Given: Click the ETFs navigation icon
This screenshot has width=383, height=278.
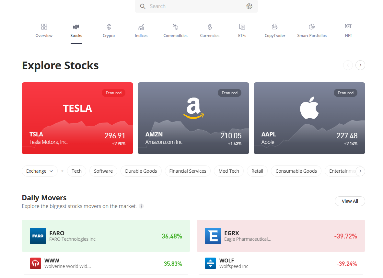Looking at the screenshot, I should point(242,27).
